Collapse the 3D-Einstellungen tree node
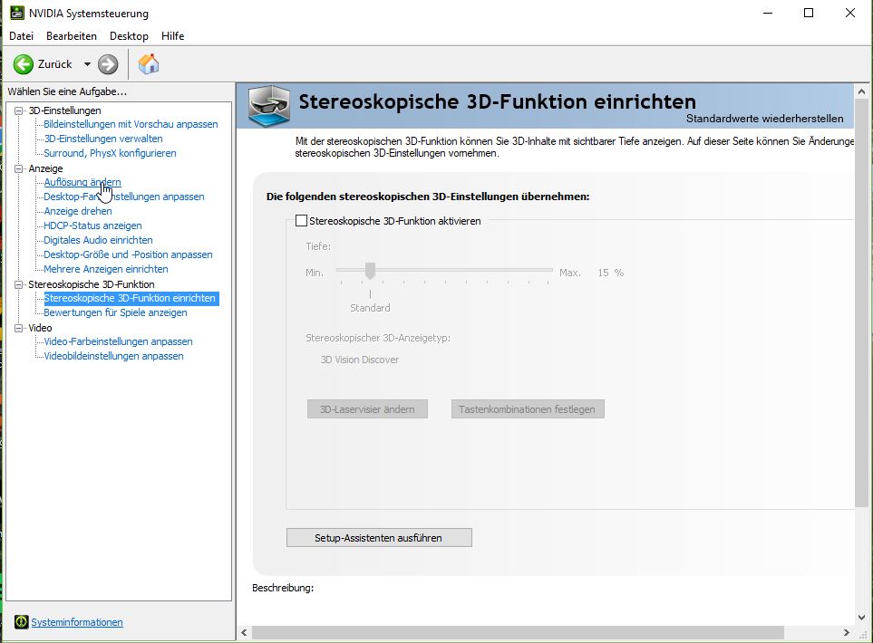Viewport: 873px width, 643px height. 18,110
